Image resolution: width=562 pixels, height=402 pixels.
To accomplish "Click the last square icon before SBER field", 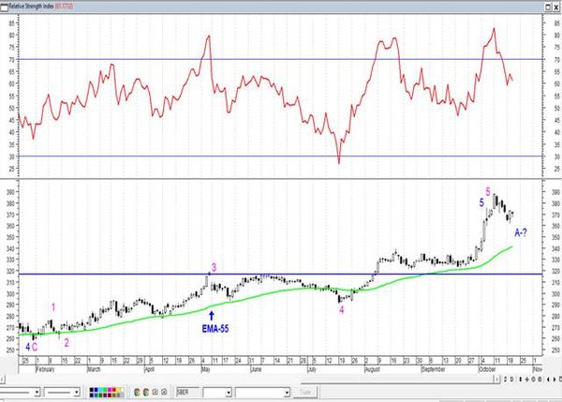I will pos(164,392).
